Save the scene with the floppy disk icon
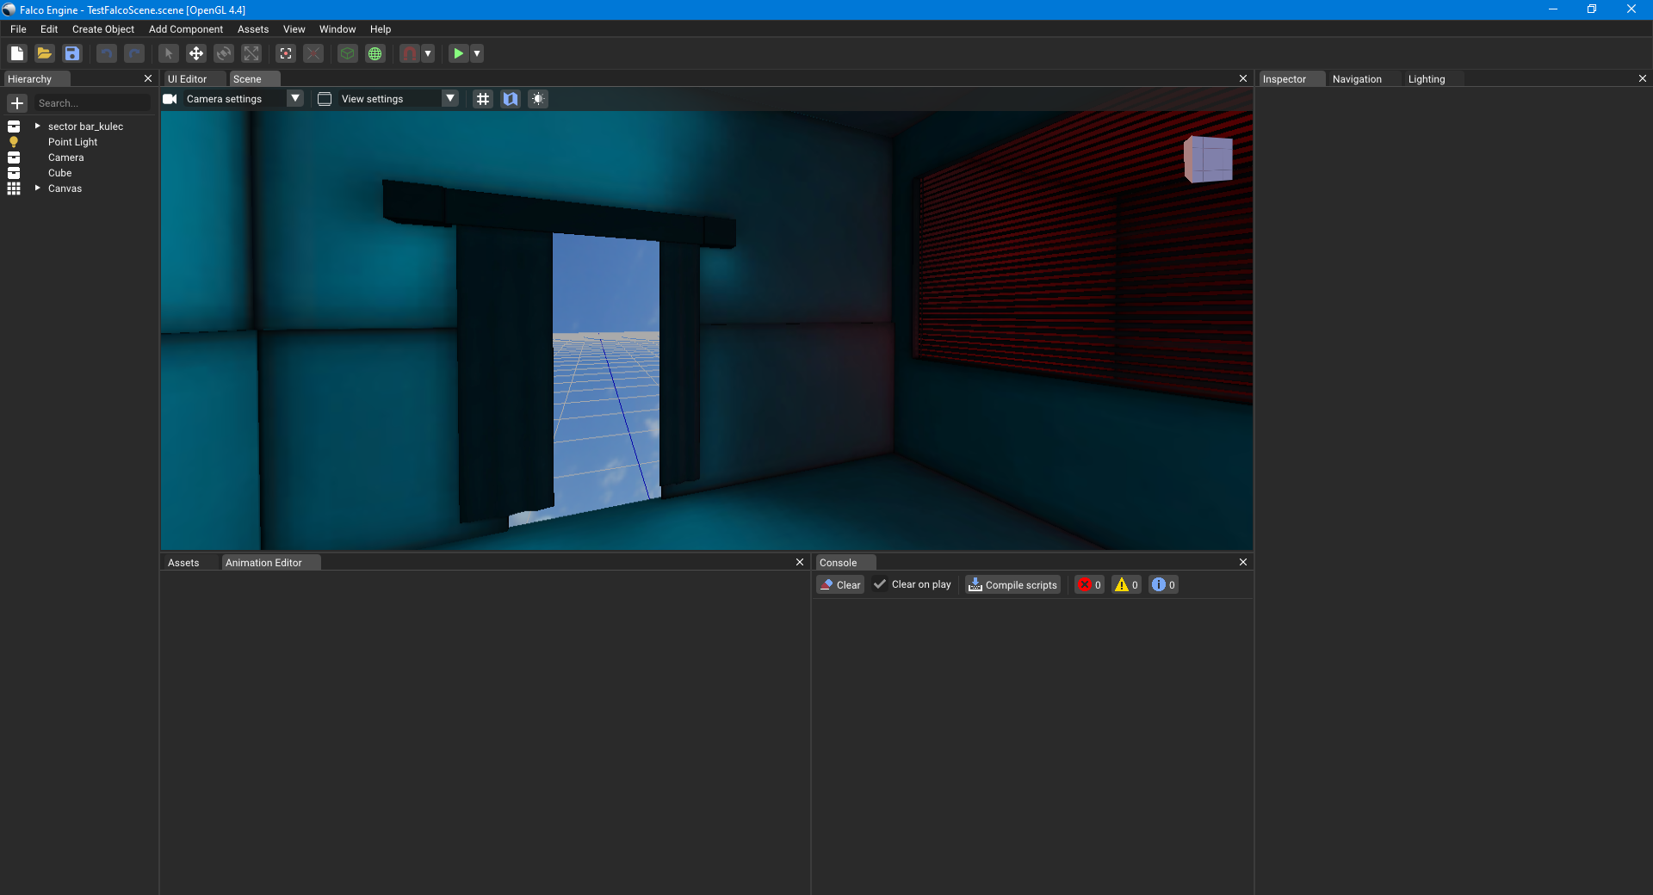 (x=72, y=53)
